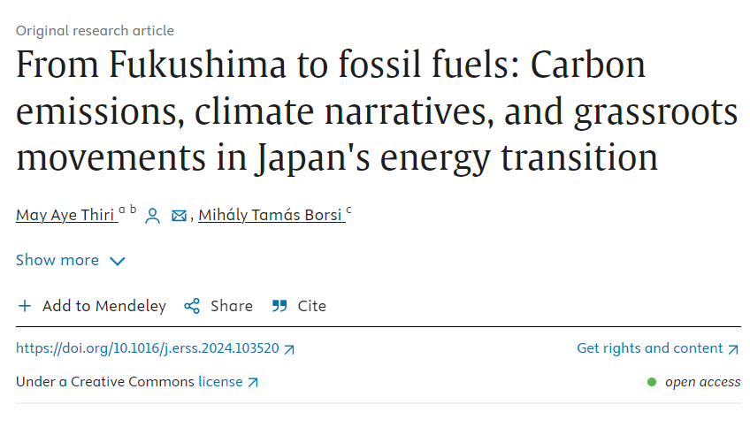Viewport: 750px width, 435px height.
Task: Click the envelope email author icon
Action: (x=179, y=216)
